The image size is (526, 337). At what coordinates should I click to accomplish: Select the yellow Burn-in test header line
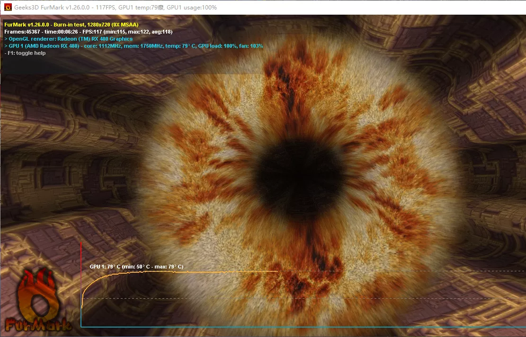71,24
